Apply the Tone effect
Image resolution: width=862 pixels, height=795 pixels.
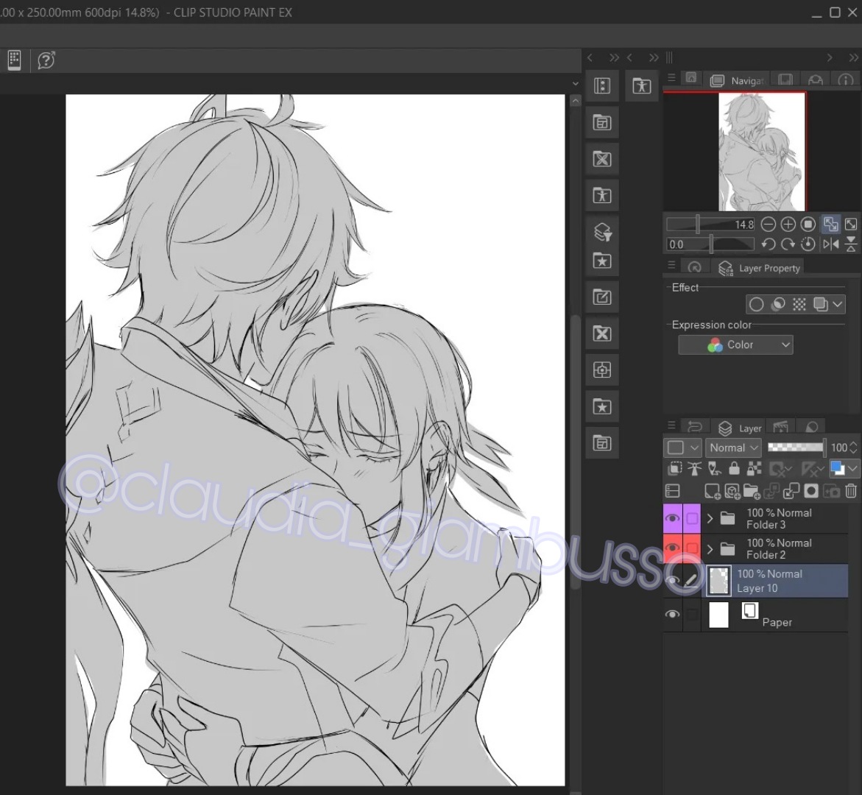pos(799,305)
